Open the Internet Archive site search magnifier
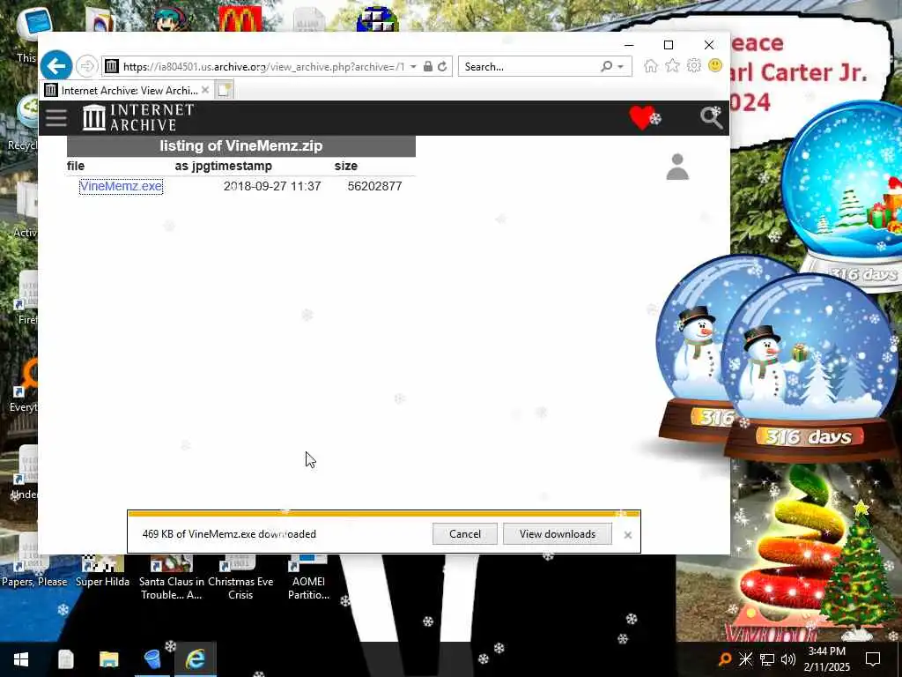902x677 pixels. pos(711,117)
